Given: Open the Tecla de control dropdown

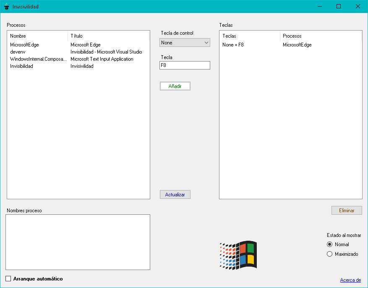Looking at the screenshot, I should click(185, 43).
